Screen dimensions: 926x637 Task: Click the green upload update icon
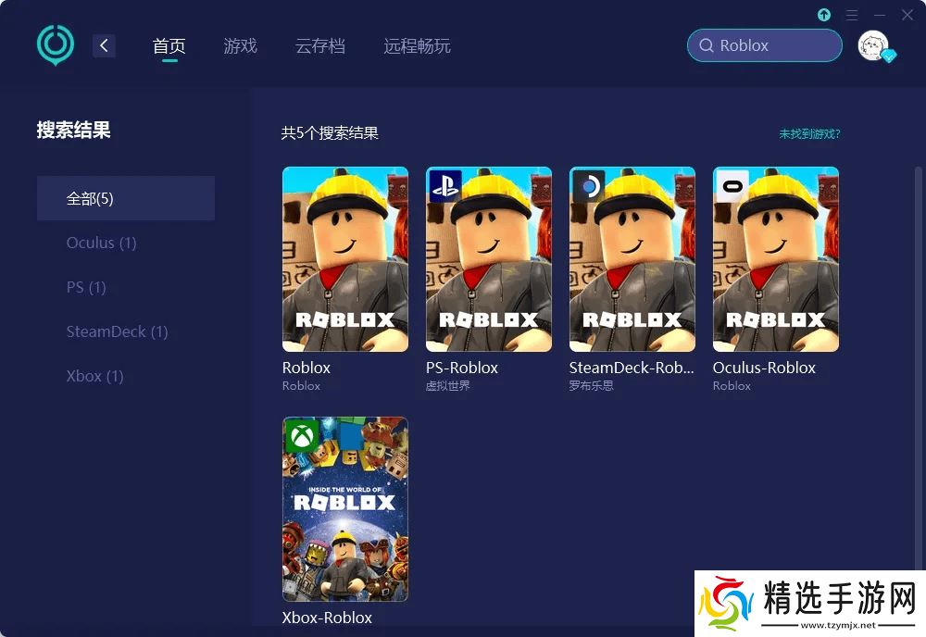824,15
